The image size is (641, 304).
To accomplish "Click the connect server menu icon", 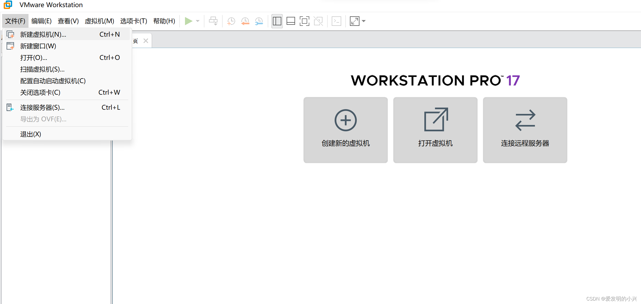I will (10, 107).
